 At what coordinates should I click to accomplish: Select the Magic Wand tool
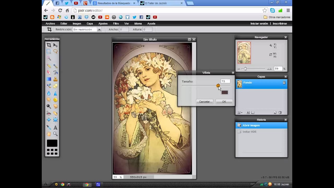pos(49,58)
